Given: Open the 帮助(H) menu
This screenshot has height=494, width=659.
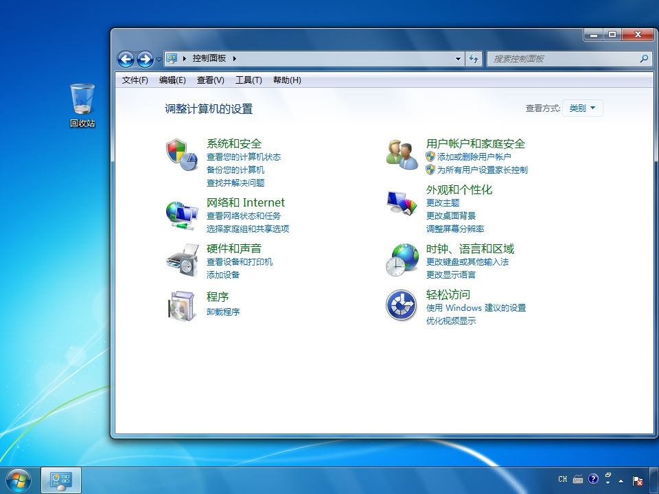Looking at the screenshot, I should coord(287,80).
